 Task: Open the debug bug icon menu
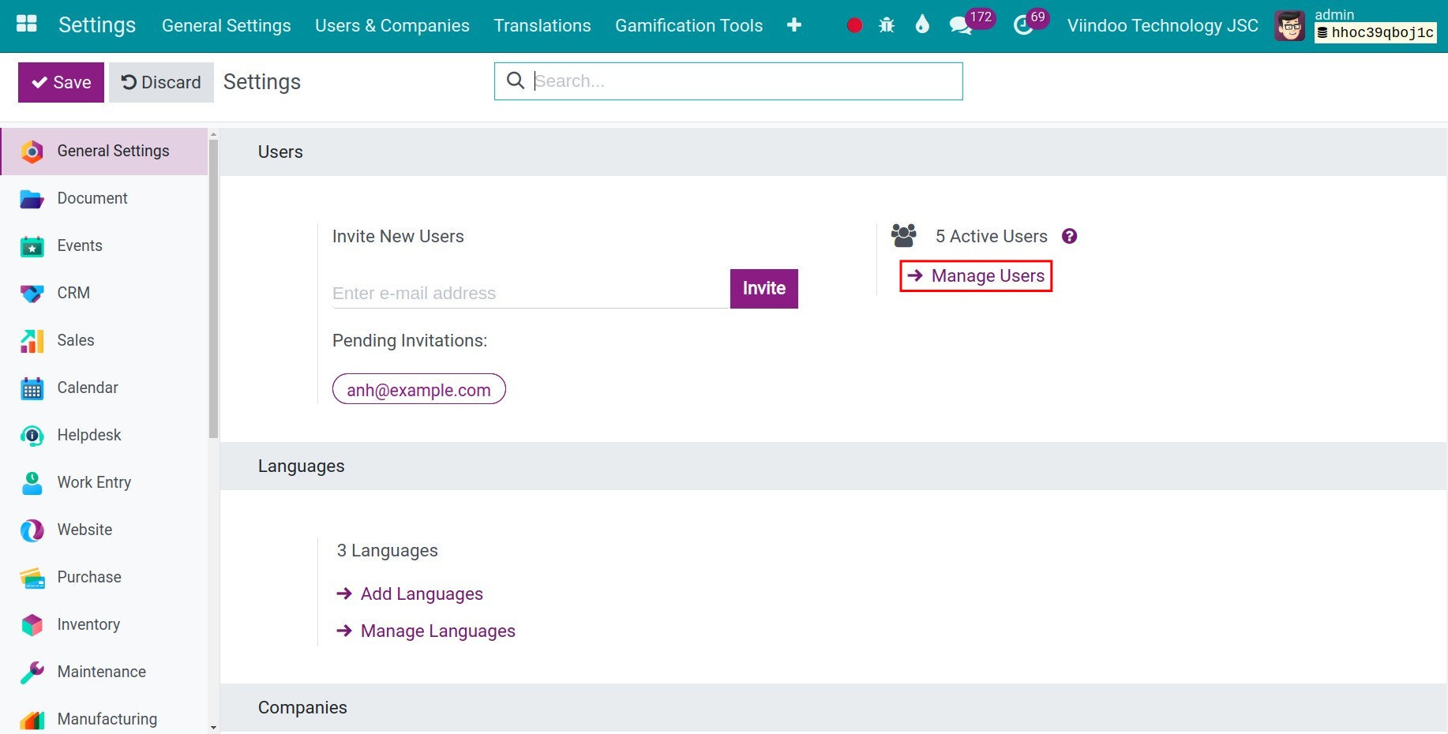coord(887,25)
